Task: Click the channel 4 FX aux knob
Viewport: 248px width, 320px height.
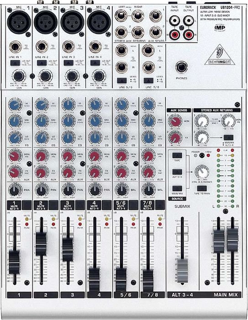Action: 95,172
